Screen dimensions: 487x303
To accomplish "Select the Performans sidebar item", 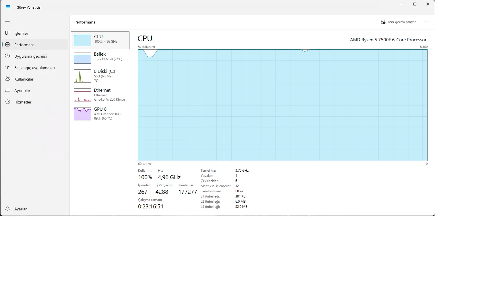I will coord(35,45).
